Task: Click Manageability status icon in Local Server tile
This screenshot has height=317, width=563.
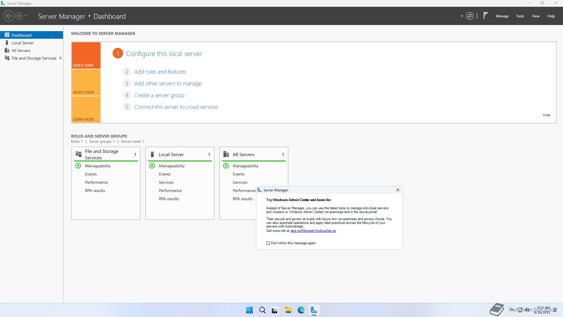Action: [x=152, y=166]
